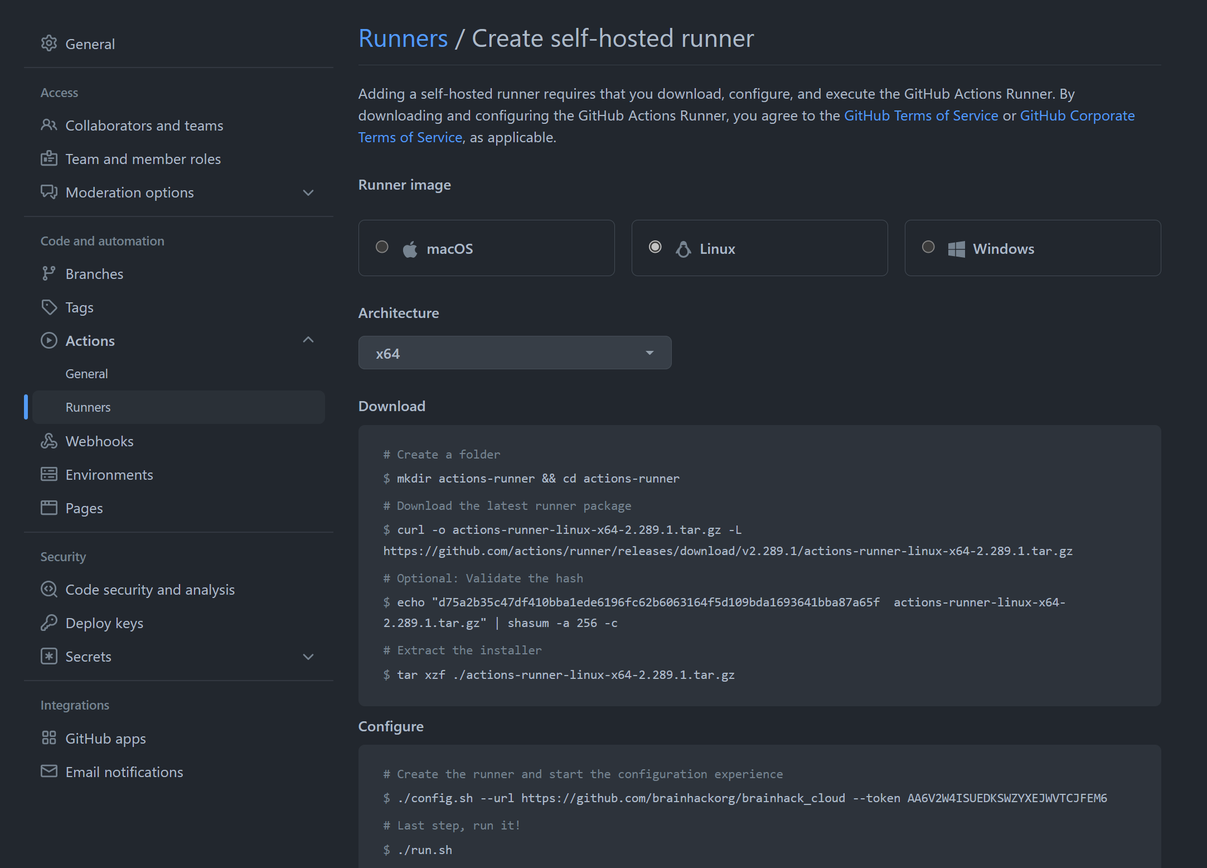This screenshot has width=1207, height=868.
Task: Open GitHub apps integrations page
Action: [x=105, y=739]
